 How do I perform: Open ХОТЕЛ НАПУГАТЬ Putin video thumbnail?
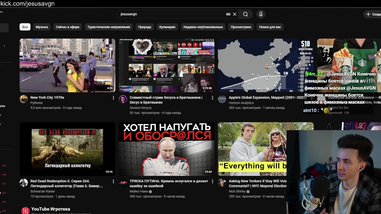(x=166, y=149)
